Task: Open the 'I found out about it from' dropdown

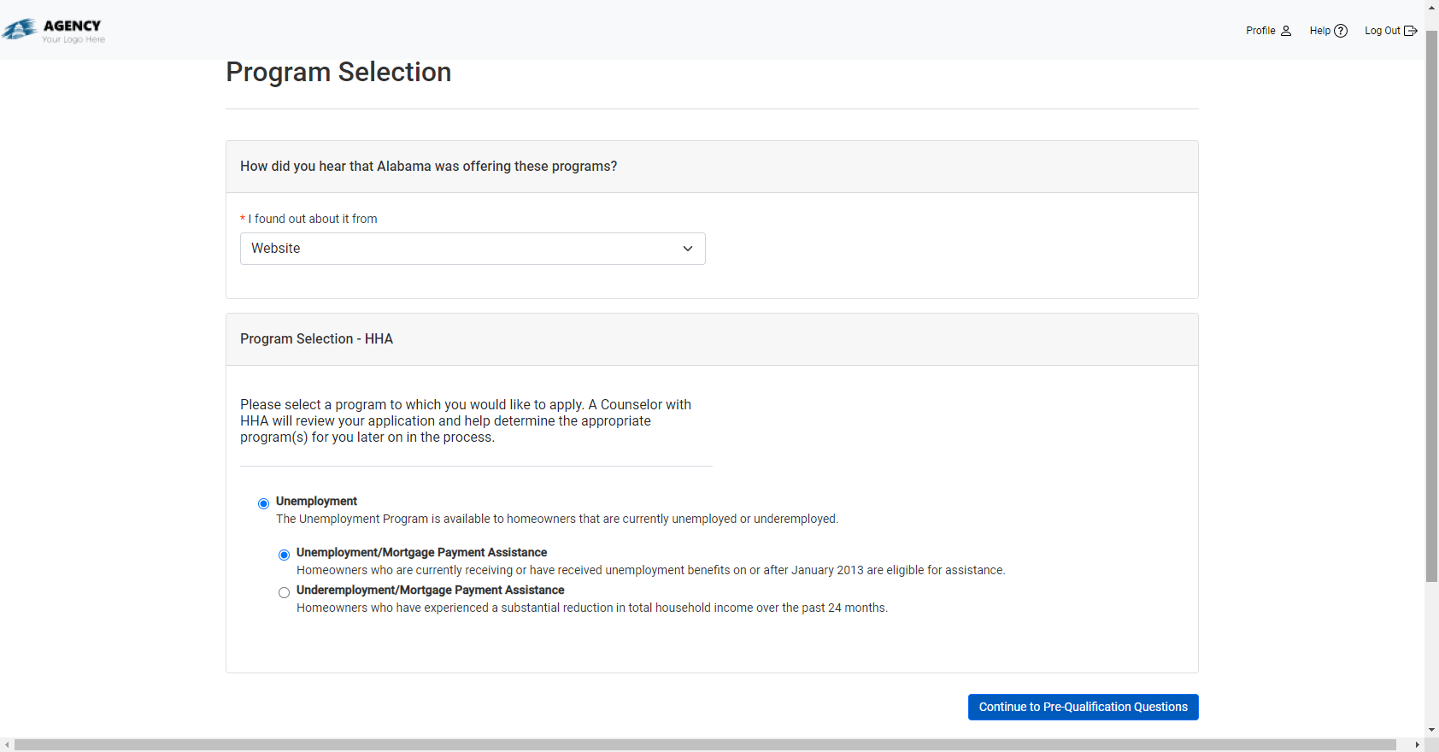Action: (472, 249)
